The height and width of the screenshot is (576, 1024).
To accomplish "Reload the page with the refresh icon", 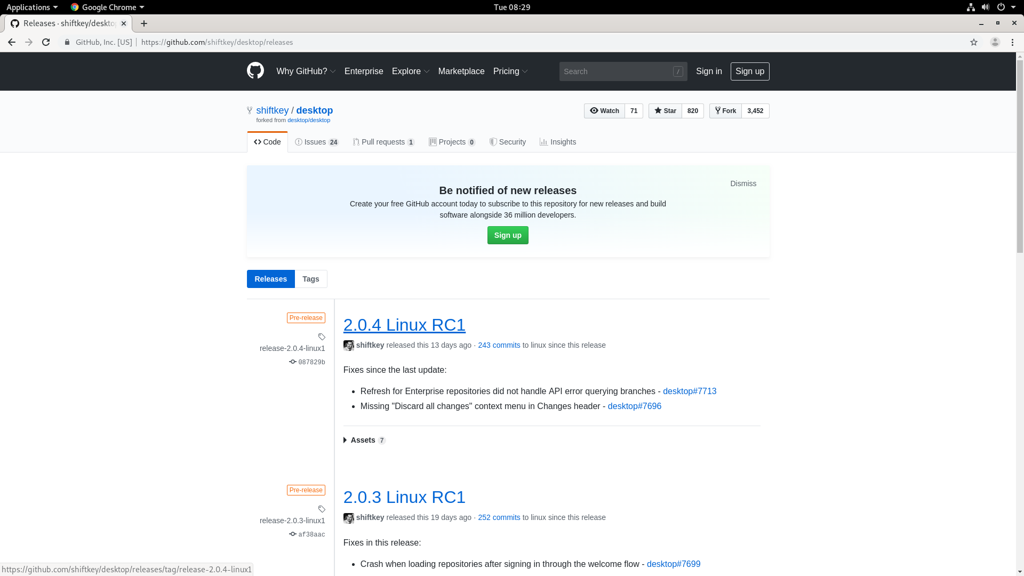I will click(46, 42).
